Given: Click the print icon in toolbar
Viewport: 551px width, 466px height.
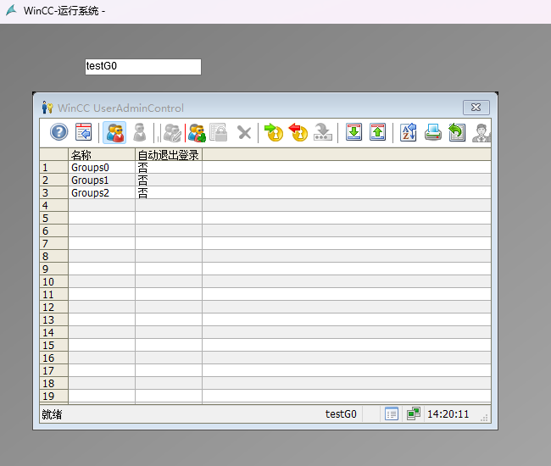Looking at the screenshot, I should click(x=432, y=132).
